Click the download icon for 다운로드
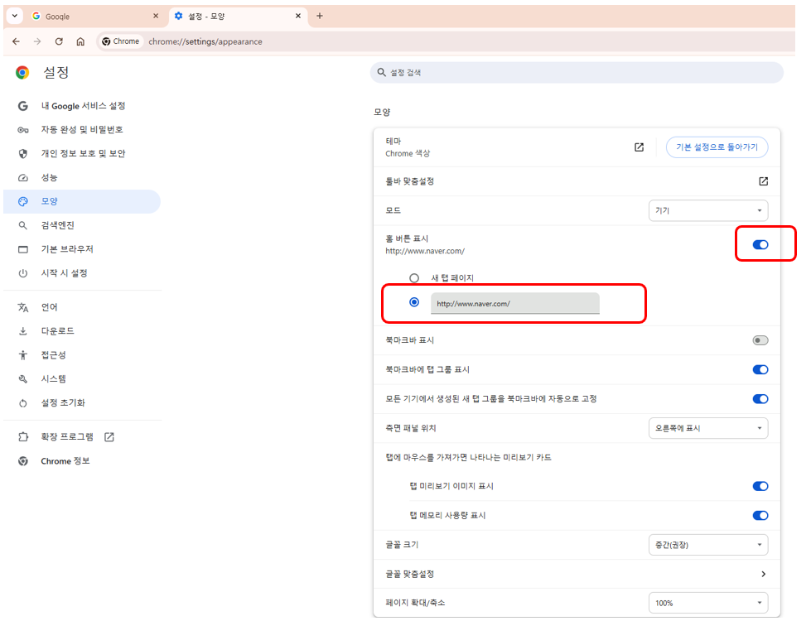 pyautogui.click(x=22, y=331)
